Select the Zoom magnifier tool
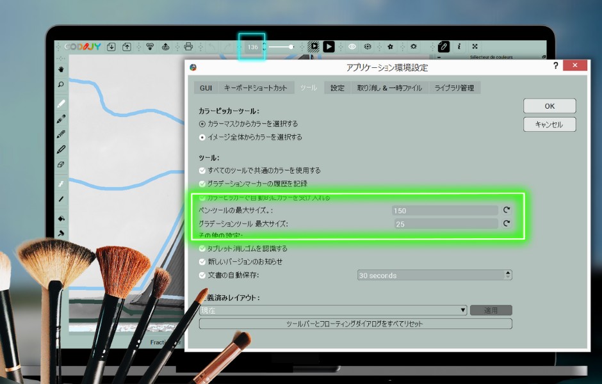Image resolution: width=602 pixels, height=384 pixels. 61,84
